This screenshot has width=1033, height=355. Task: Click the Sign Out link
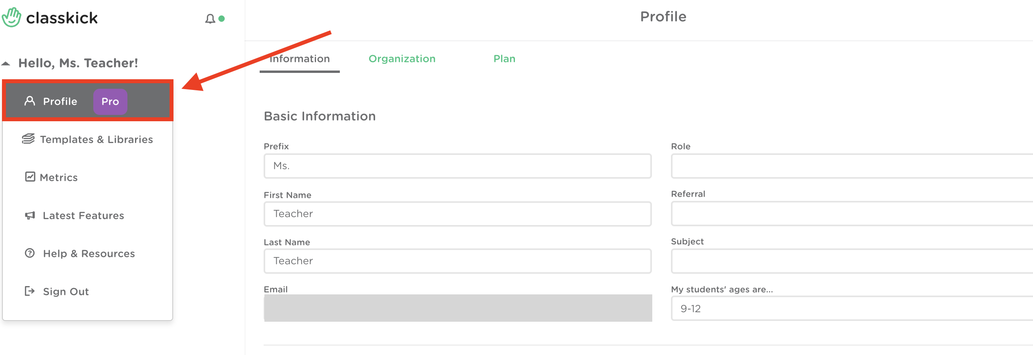66,291
